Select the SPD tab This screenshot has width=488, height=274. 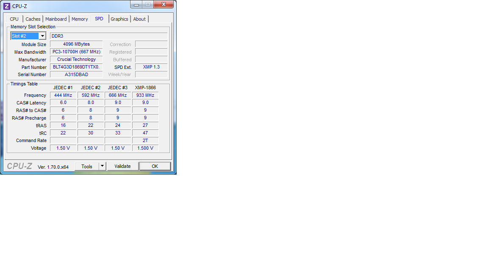tap(99, 19)
